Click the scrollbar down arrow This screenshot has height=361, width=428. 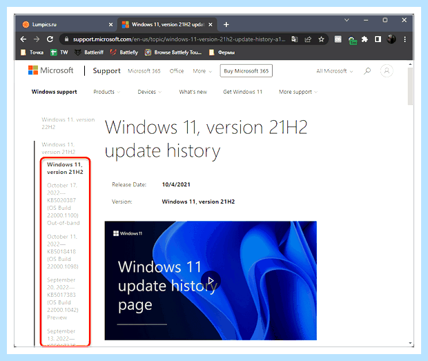tap(410, 343)
